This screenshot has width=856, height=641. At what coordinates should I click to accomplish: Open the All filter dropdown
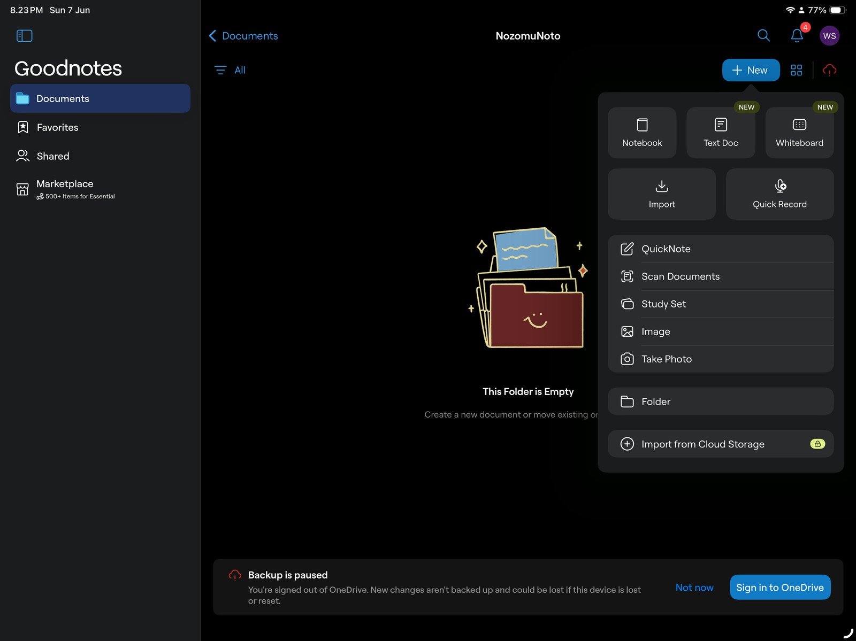click(230, 70)
